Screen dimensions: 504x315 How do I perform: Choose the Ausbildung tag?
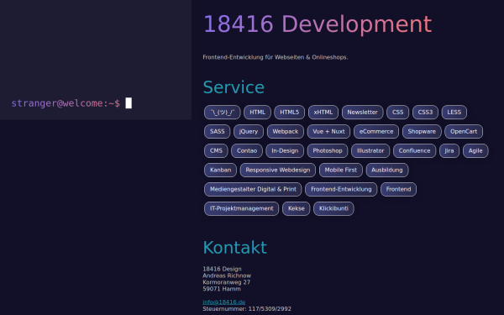[387, 170]
